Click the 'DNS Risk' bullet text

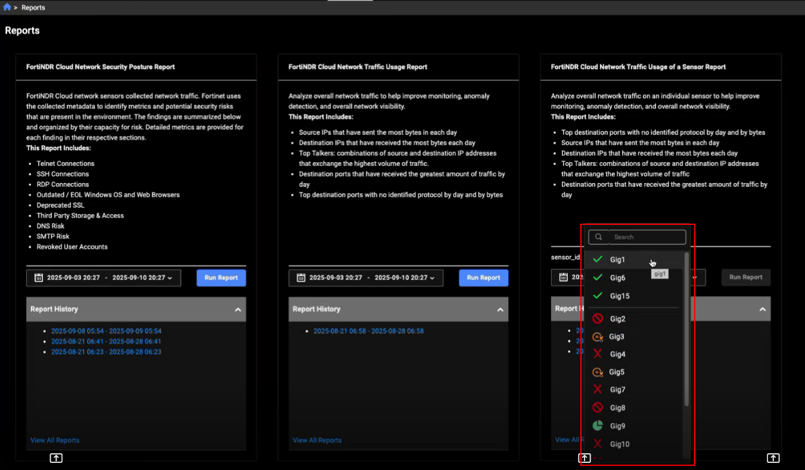pyautogui.click(x=51, y=226)
